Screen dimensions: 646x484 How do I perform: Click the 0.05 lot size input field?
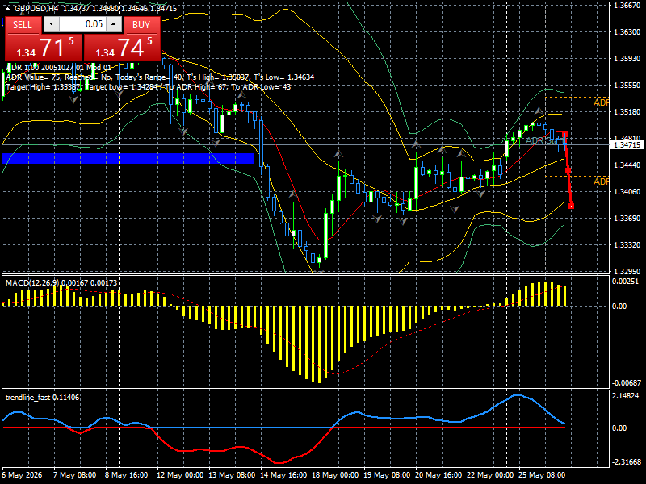point(83,24)
